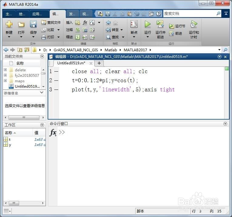Screen dimensions: 232x217
Task: Switch to the View ribbon tab
Action: click(86, 14)
